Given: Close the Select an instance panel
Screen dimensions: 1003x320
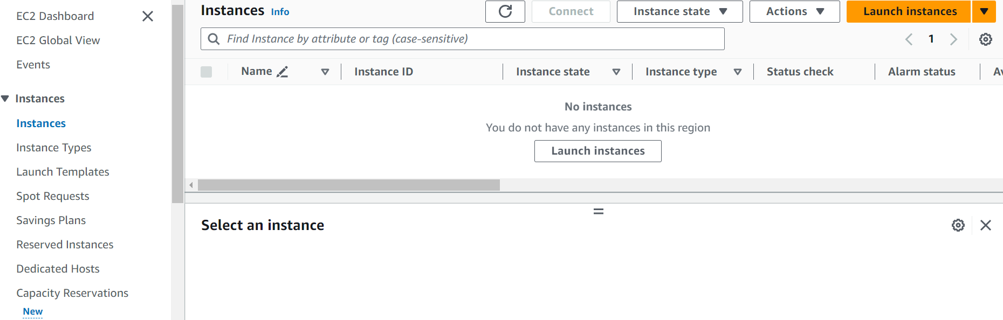Looking at the screenshot, I should 985,225.
